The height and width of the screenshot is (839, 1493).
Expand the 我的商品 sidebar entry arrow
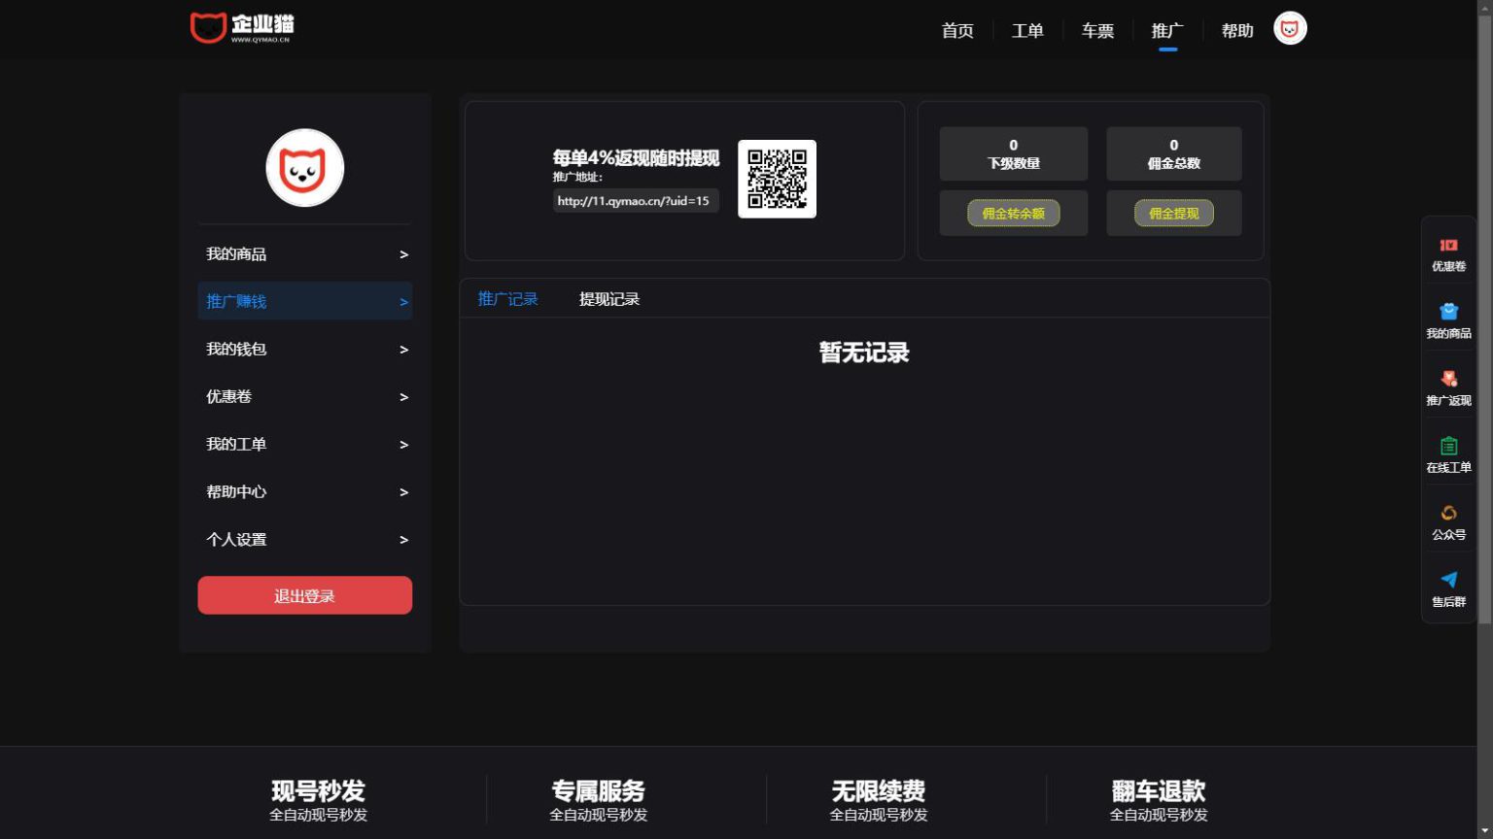click(403, 254)
